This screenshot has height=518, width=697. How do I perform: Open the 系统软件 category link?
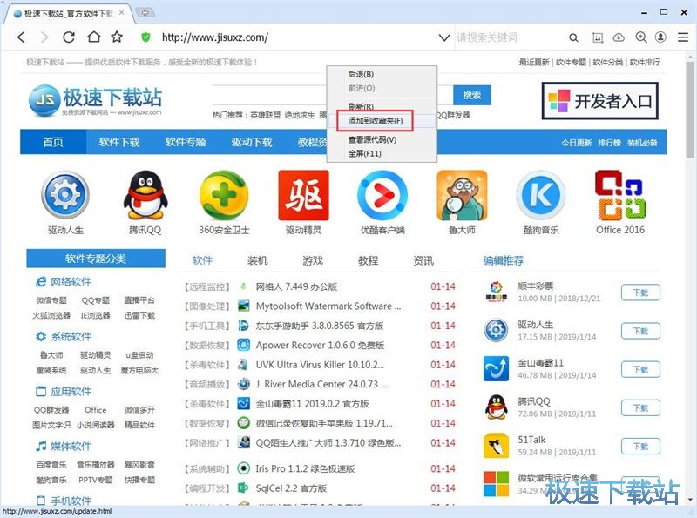tap(71, 336)
